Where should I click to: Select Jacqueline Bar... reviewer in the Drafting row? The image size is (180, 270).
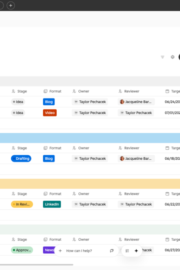136,158
